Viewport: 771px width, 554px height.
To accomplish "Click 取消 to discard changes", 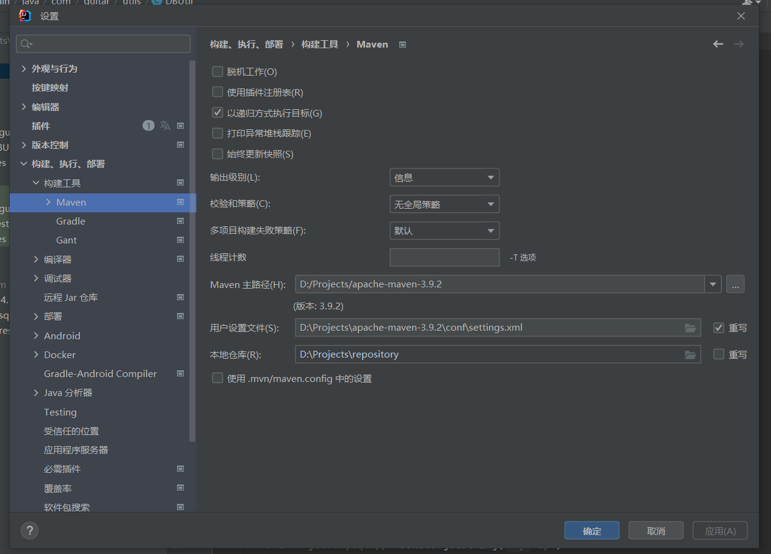I will point(656,531).
